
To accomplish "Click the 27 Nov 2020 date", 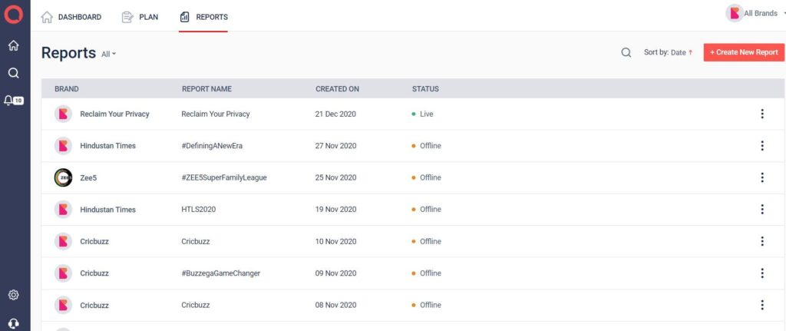I will point(336,145).
